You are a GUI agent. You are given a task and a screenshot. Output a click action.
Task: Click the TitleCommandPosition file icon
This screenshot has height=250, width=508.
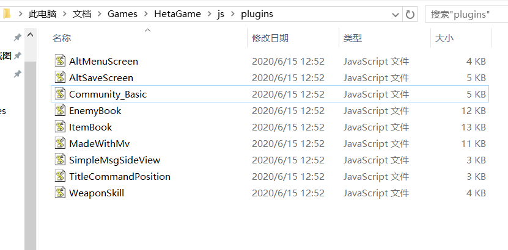60,176
